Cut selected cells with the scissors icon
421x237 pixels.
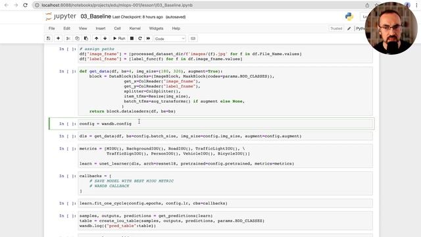68,39
